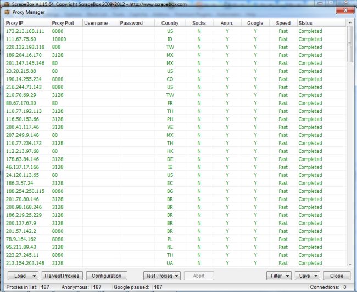Select proxy row 201.147.145.146
The height and width of the screenshot is (292, 357).
[175, 63]
